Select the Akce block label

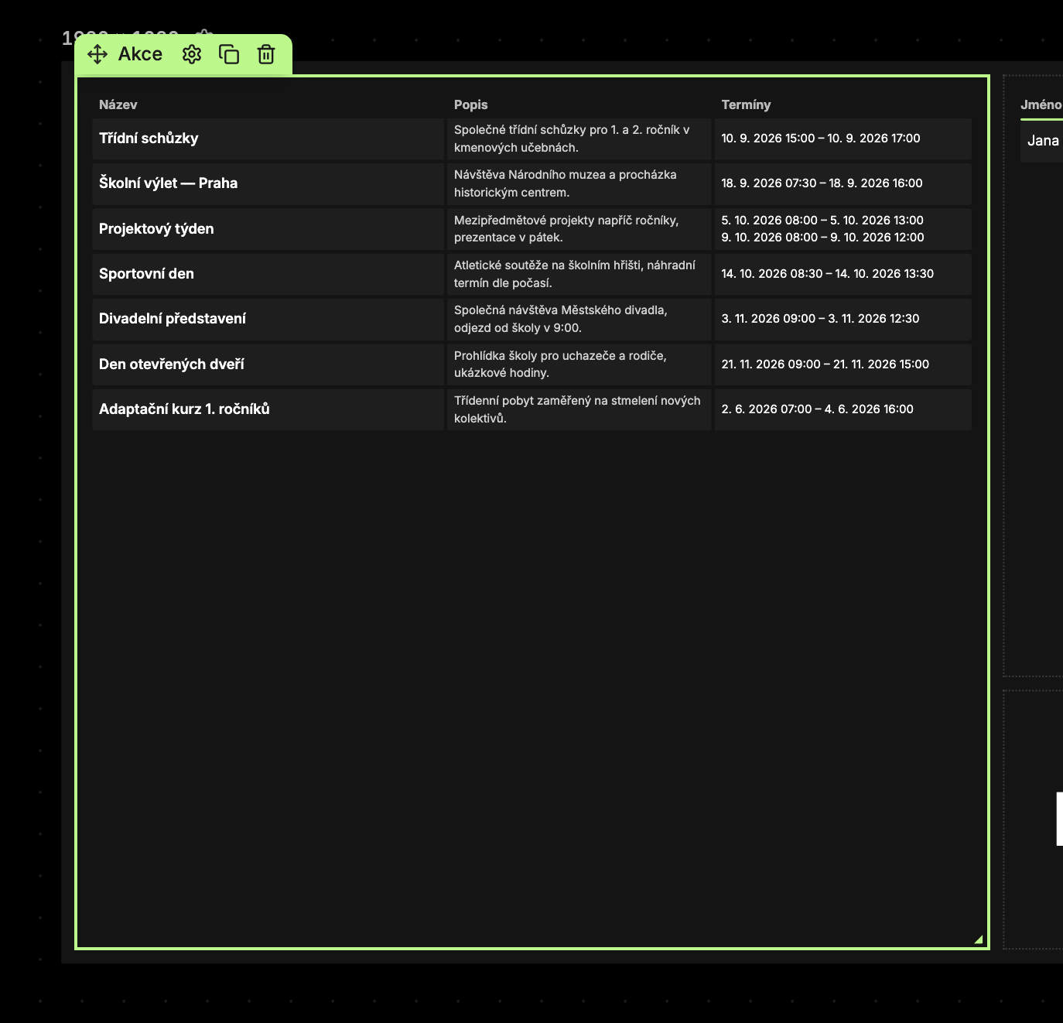(x=140, y=54)
